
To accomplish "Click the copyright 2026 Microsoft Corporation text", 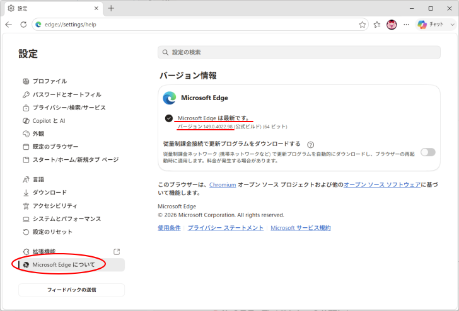I will click(x=221, y=215).
